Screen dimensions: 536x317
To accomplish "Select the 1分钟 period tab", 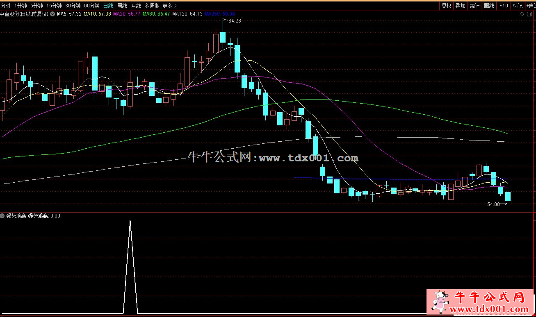I will [21, 6].
